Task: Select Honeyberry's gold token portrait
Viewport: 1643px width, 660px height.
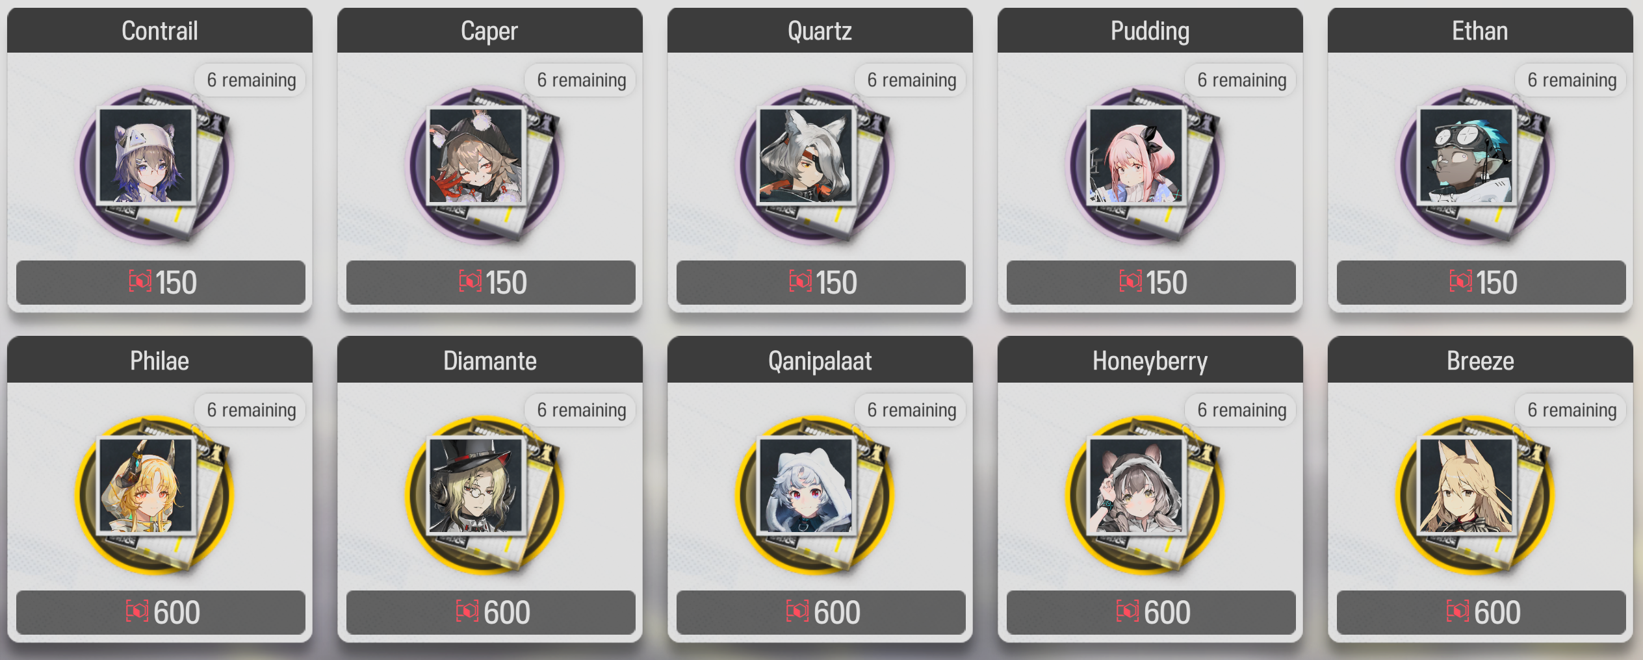Action: (1145, 495)
